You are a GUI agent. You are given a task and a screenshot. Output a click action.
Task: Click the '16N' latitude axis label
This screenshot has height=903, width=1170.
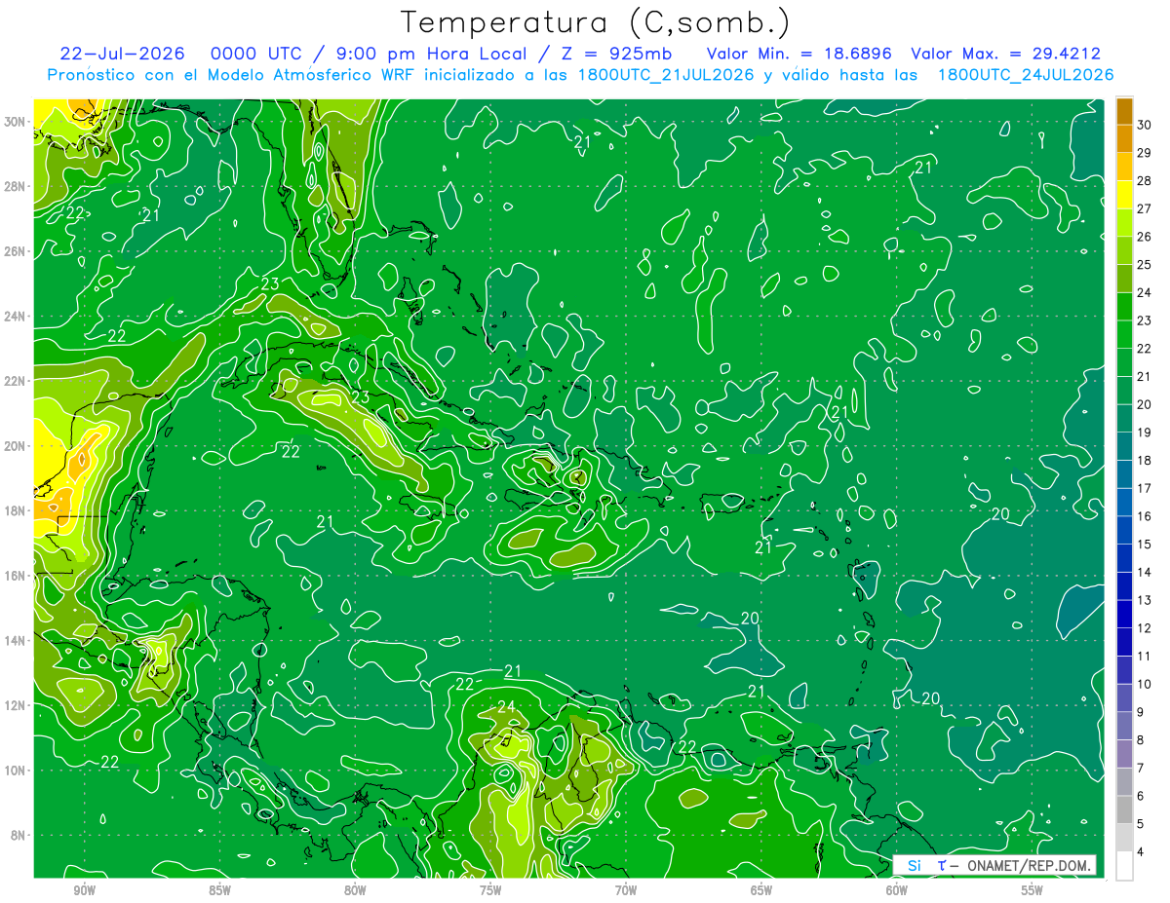coord(15,576)
